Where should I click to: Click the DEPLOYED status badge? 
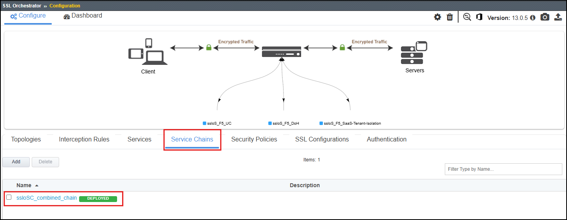(x=98, y=199)
